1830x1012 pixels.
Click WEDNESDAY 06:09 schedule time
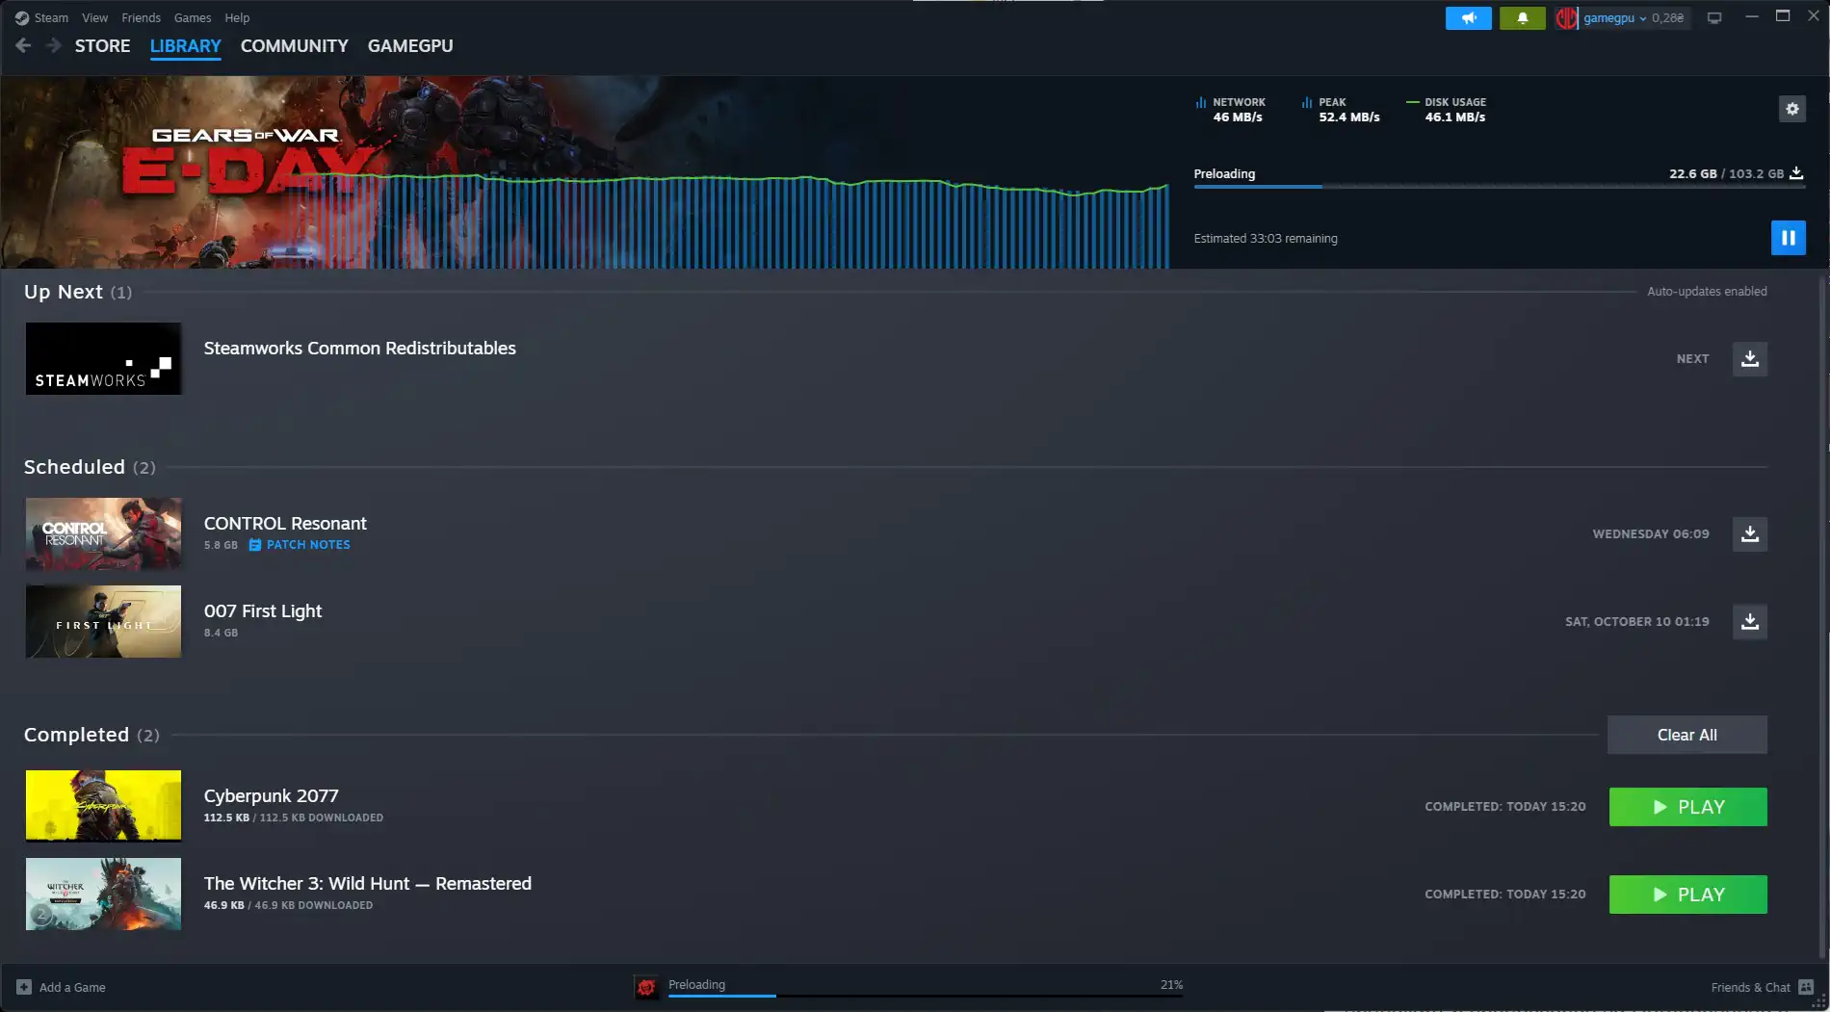(1651, 534)
